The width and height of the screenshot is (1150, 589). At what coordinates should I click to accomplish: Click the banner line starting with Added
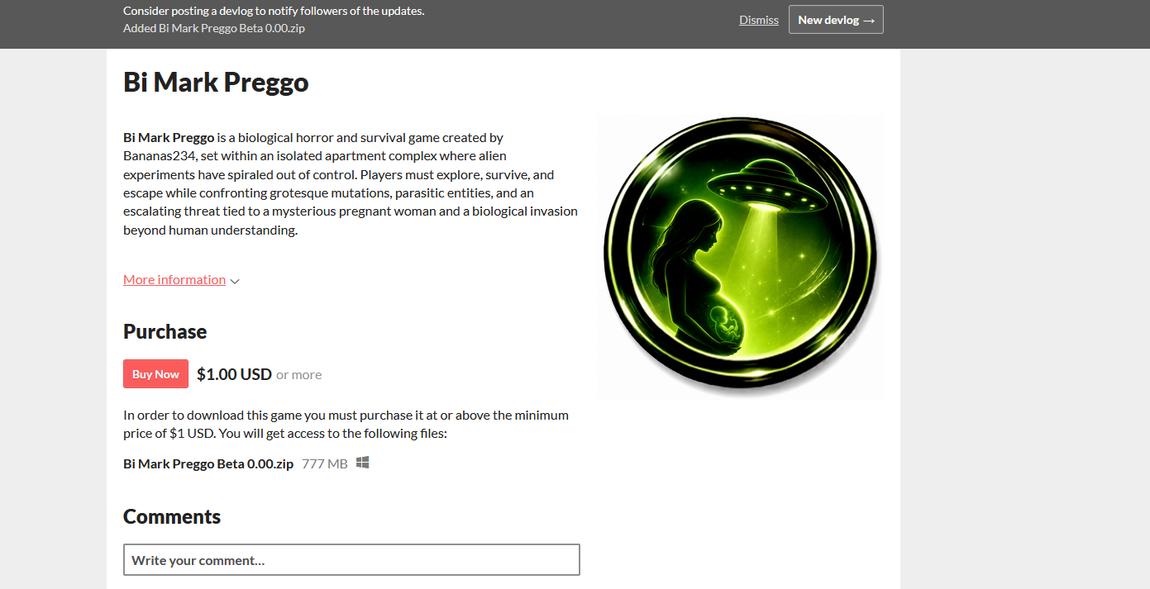pyautogui.click(x=214, y=28)
